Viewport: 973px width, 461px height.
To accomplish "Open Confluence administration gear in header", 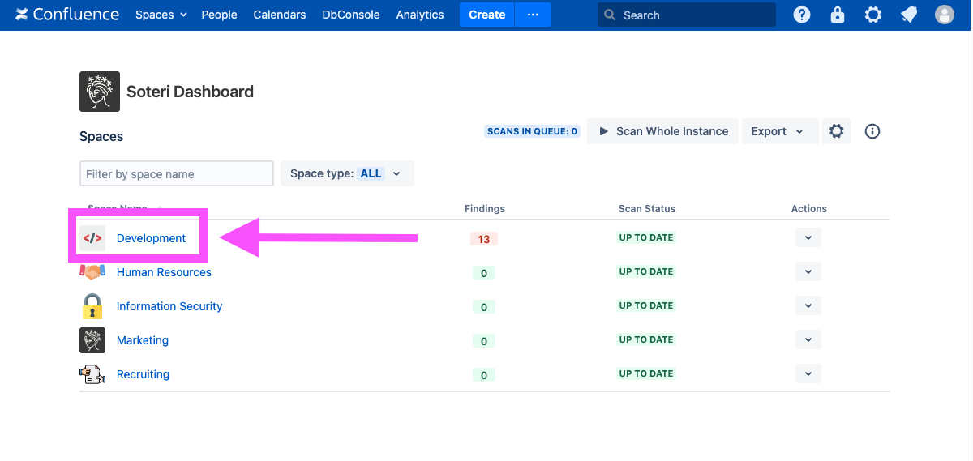I will [x=873, y=15].
